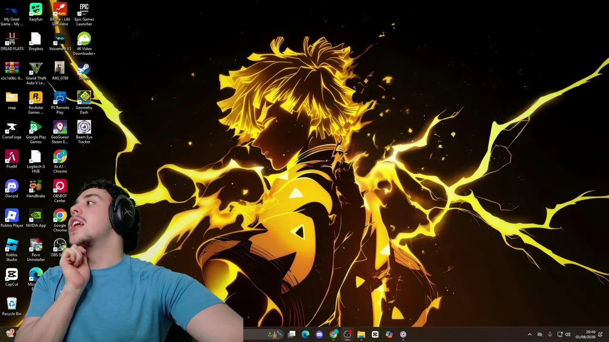Screen dimensions: 609x342
Task: Select the DREAD FLATS game shortcut
Action: tap(12, 41)
